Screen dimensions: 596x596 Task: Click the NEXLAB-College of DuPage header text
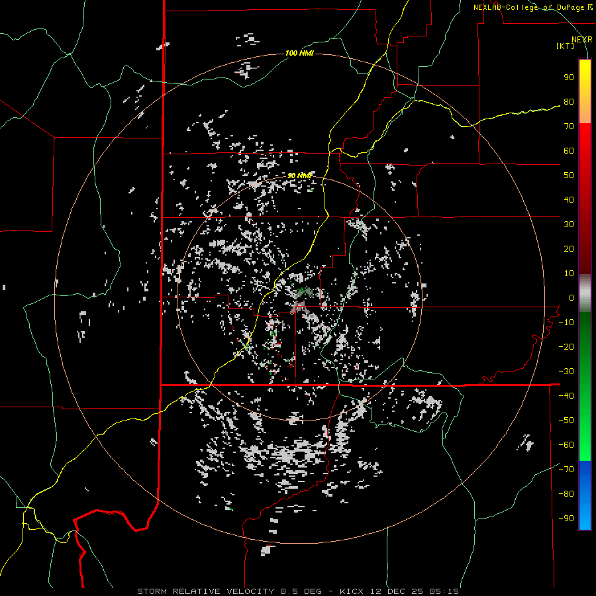click(x=533, y=7)
